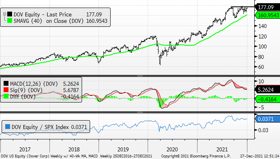Click the 2019 year axis label
The image size is (280, 159).
(123, 149)
